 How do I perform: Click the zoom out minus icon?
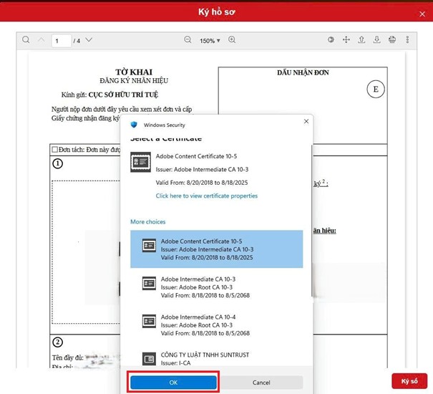pyautogui.click(x=188, y=40)
